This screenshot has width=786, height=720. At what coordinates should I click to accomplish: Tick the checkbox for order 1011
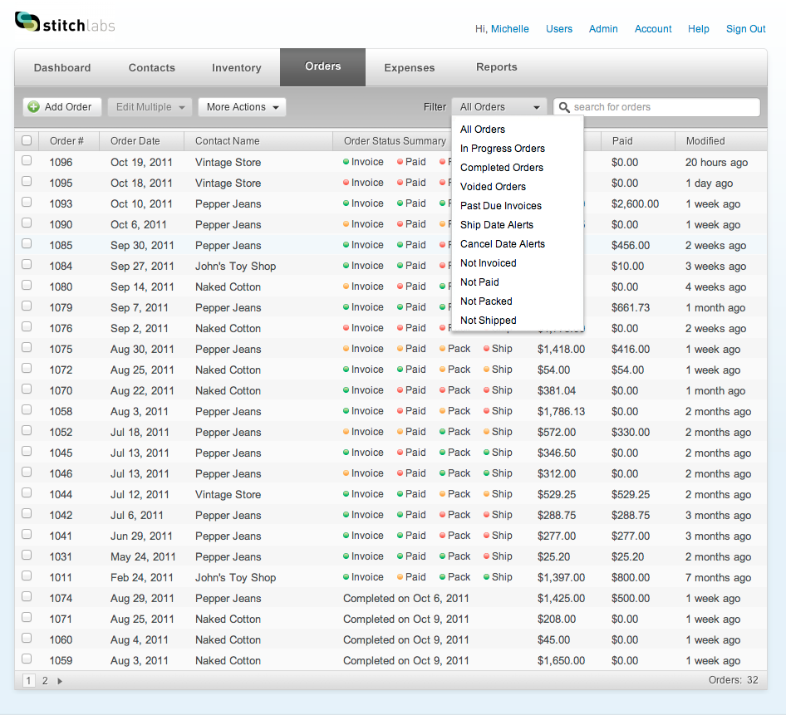pyautogui.click(x=27, y=576)
